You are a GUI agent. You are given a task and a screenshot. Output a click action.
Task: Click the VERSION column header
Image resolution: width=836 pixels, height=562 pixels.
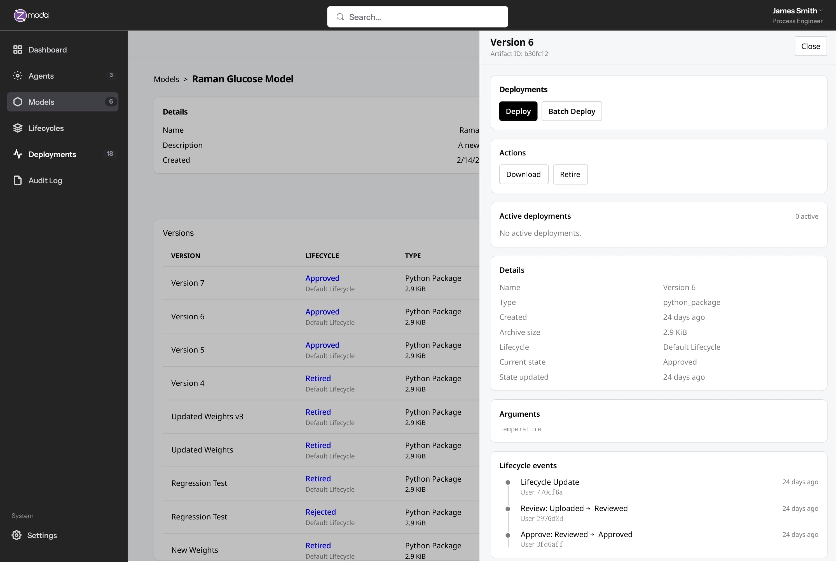(186, 256)
